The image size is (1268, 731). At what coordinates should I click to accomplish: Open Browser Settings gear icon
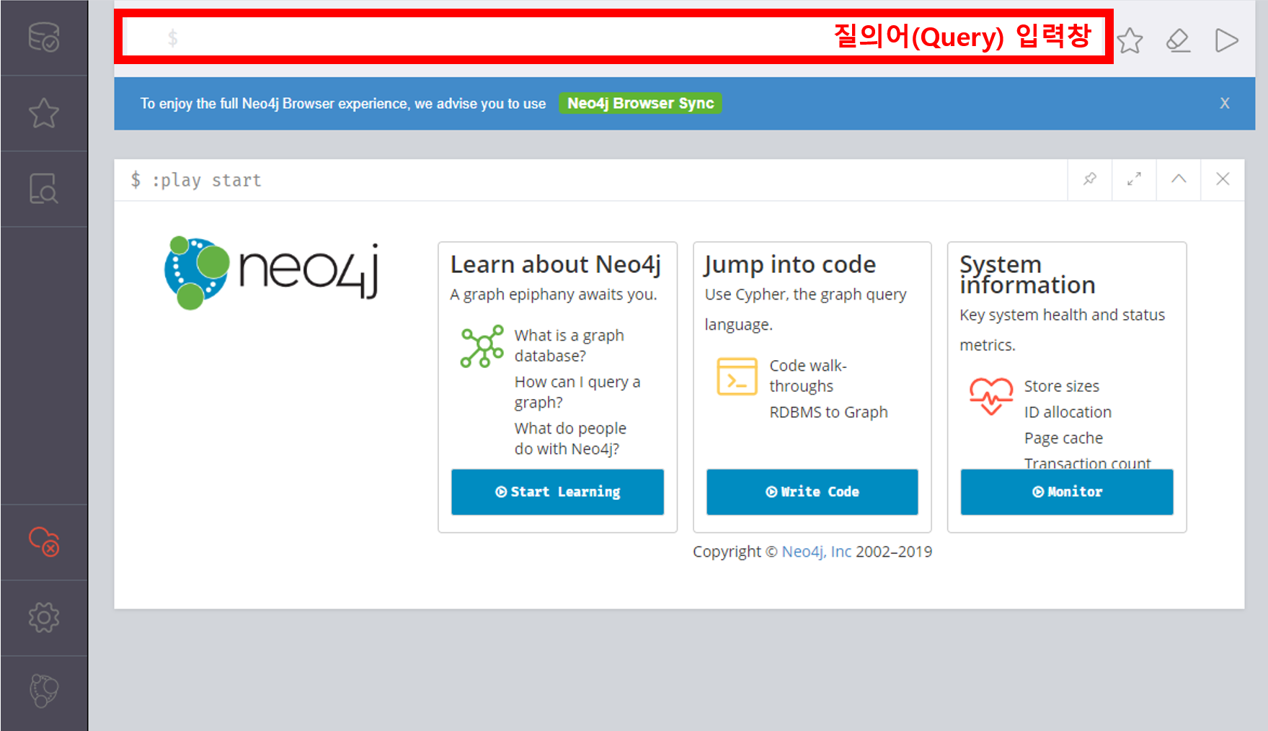click(44, 617)
